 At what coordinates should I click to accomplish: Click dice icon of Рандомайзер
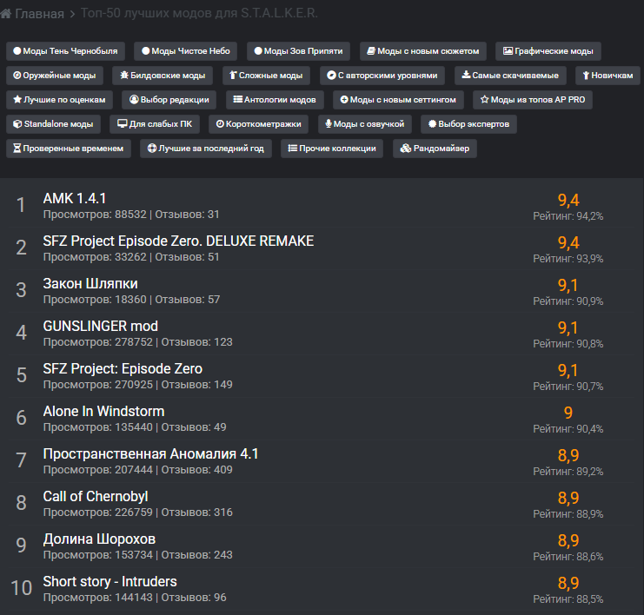pyautogui.click(x=406, y=149)
